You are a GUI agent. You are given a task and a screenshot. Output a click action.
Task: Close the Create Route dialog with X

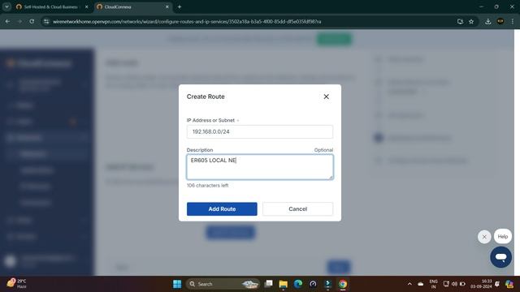pyautogui.click(x=327, y=97)
